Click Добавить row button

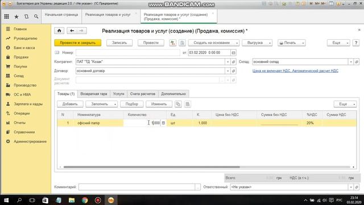[70, 104]
